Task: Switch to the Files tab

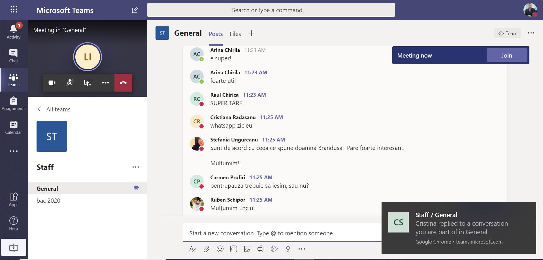Action: 235,34
